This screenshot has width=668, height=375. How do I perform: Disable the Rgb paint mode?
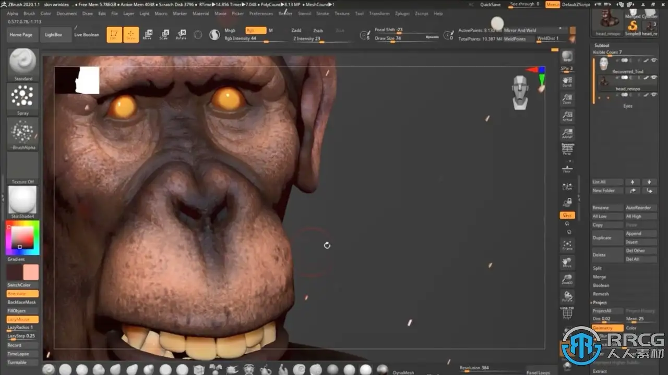pyautogui.click(x=255, y=31)
